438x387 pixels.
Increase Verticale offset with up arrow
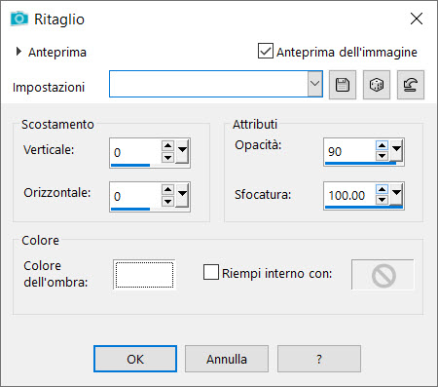(167, 146)
